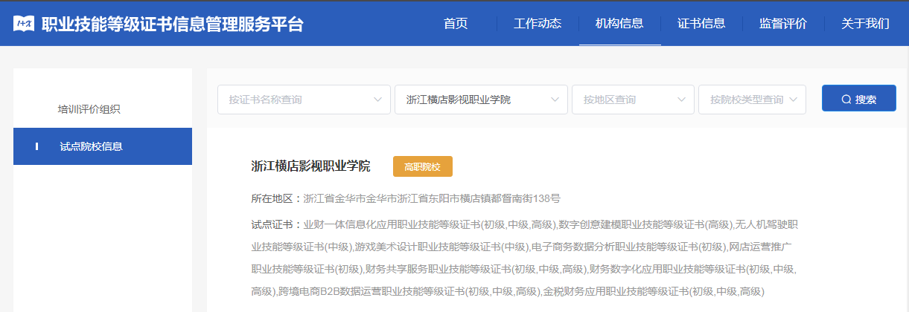909x312 pixels.
Task: Select 试点院校信息 in the sidebar
Action: tap(103, 146)
